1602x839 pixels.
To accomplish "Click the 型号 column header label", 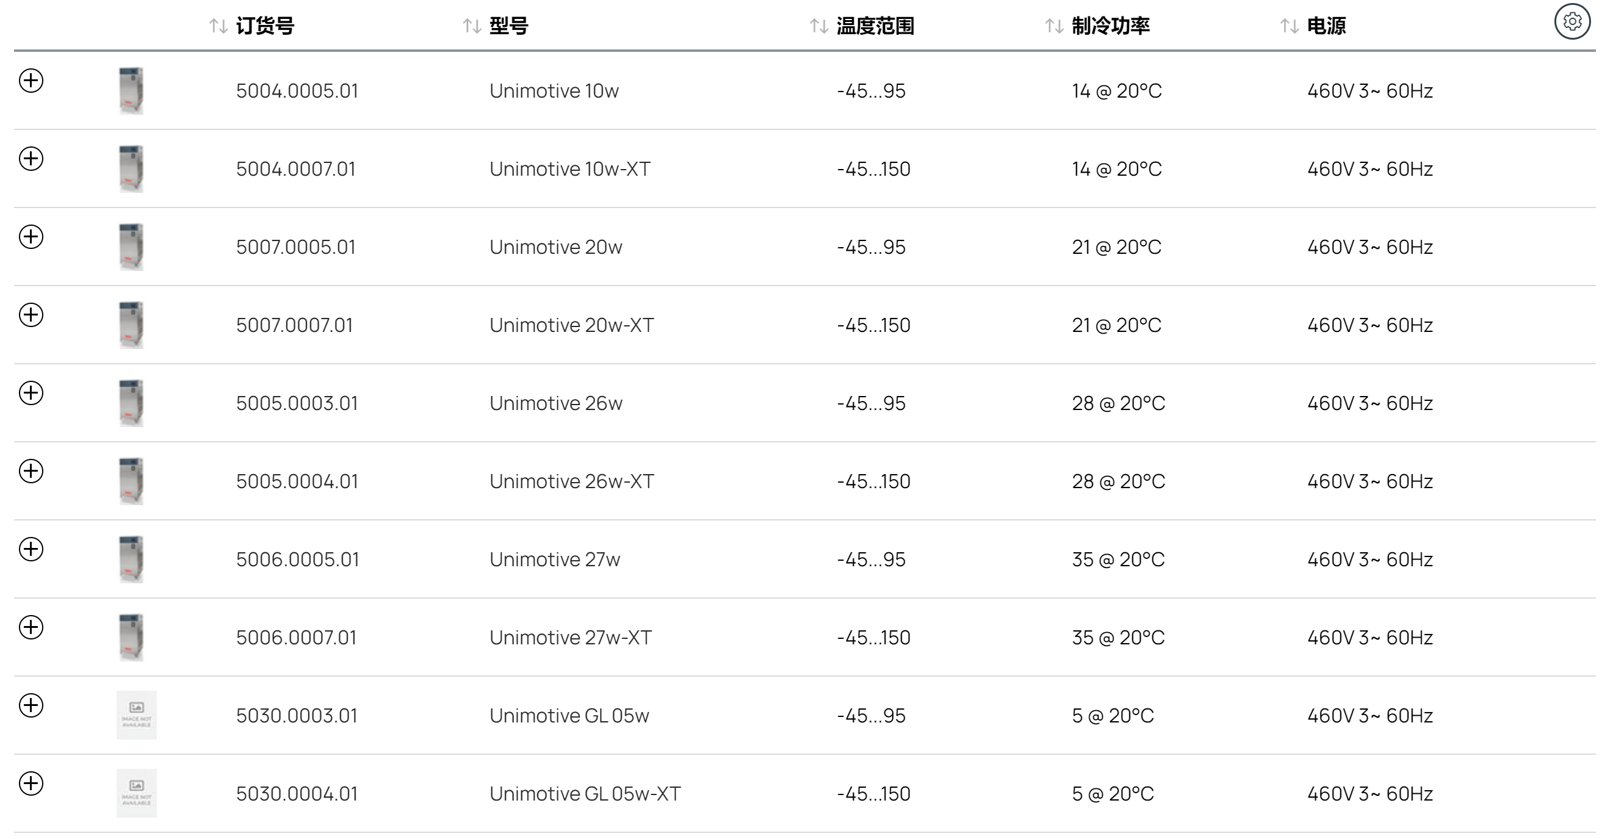I will (x=509, y=26).
